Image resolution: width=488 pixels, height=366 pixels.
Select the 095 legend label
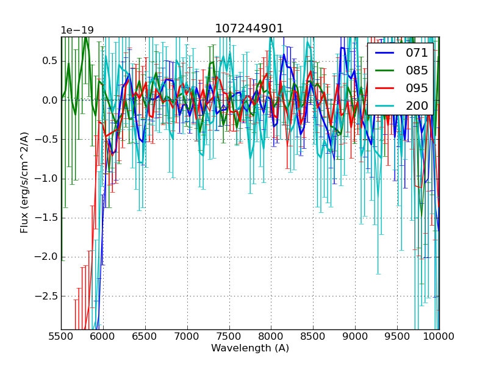click(x=417, y=88)
